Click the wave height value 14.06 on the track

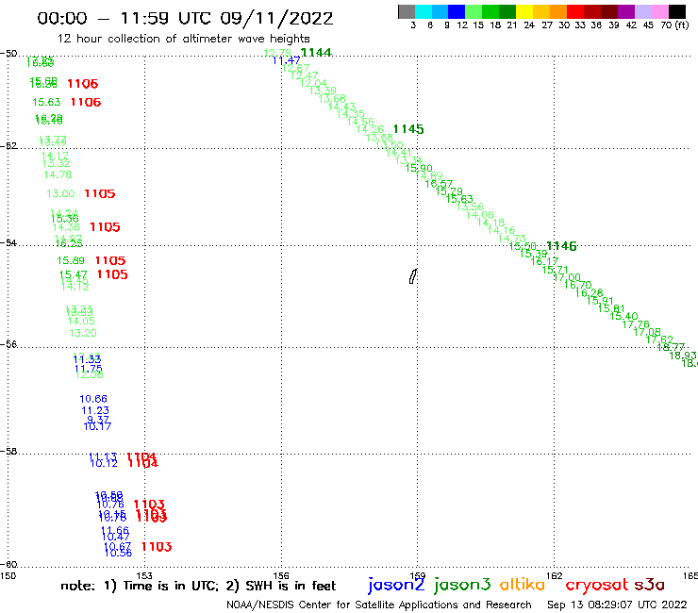(x=480, y=215)
